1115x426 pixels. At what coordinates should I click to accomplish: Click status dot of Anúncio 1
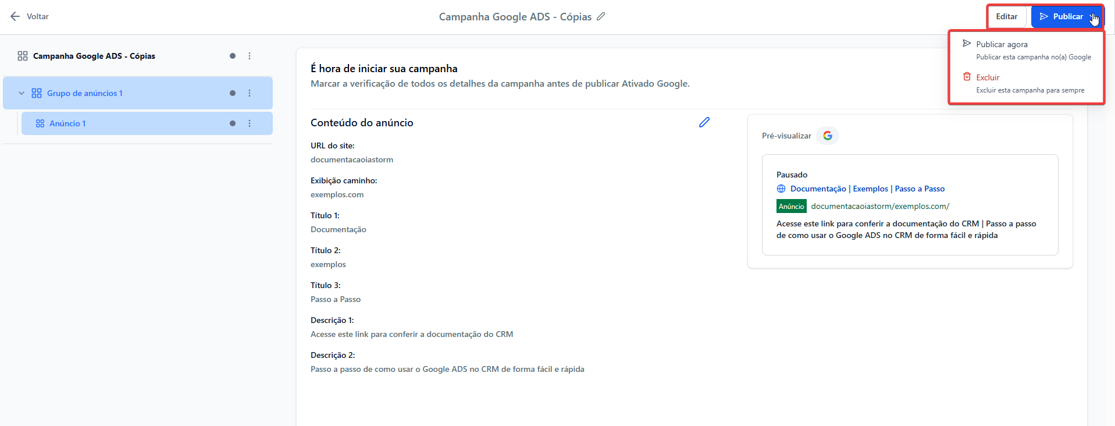click(233, 123)
